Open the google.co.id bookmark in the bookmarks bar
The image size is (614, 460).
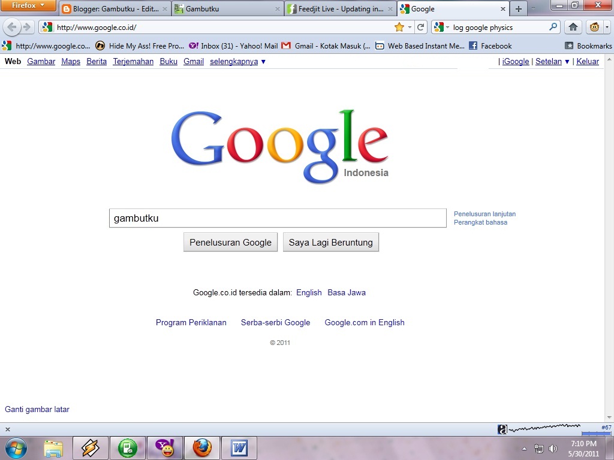[x=46, y=46]
